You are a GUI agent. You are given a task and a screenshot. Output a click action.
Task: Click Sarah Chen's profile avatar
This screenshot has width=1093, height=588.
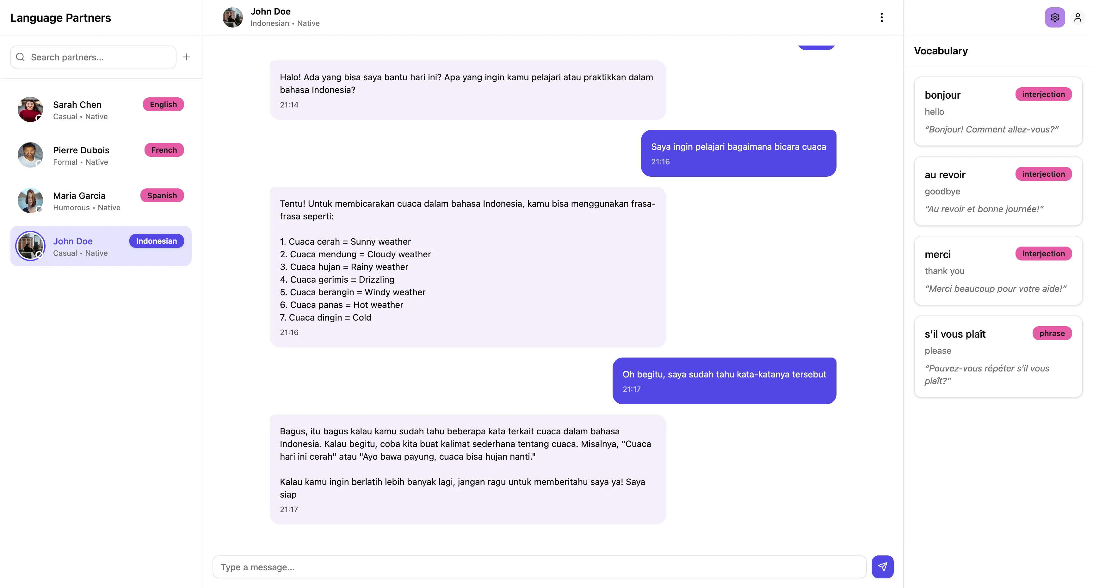[x=30, y=109]
